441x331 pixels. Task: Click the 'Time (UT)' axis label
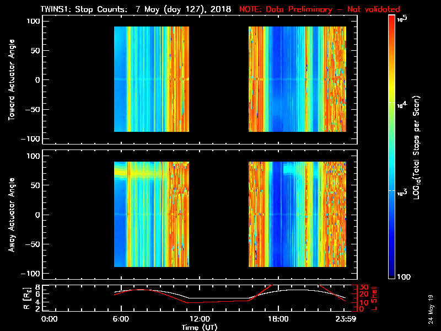200,327
